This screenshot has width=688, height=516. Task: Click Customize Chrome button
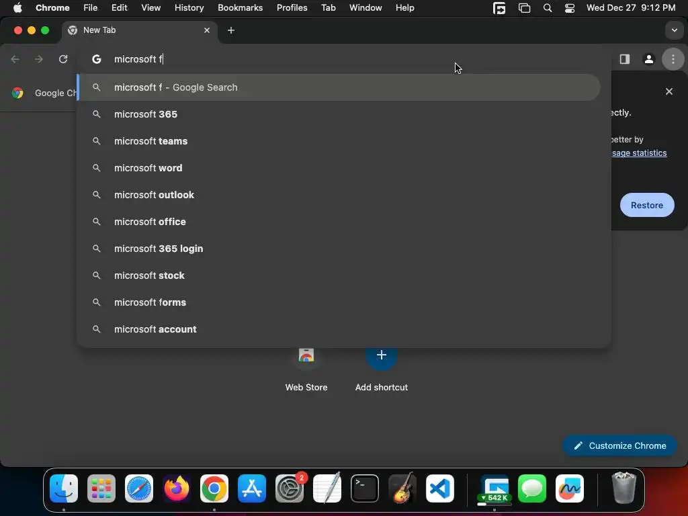pos(619,446)
